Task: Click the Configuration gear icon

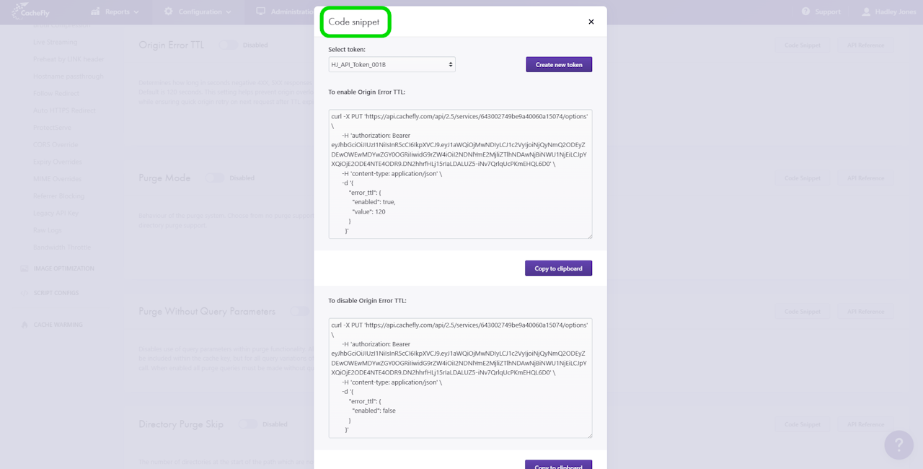Action: pos(169,12)
